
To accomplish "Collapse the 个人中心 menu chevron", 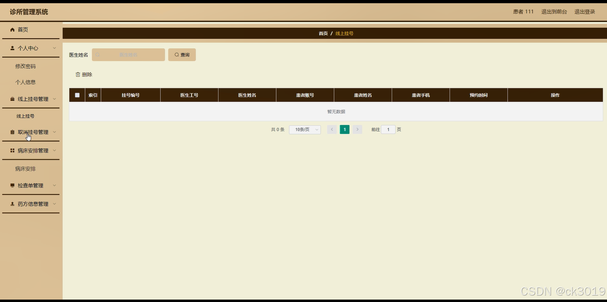I will click(54, 48).
